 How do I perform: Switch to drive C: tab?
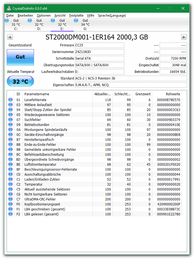click(16, 25)
